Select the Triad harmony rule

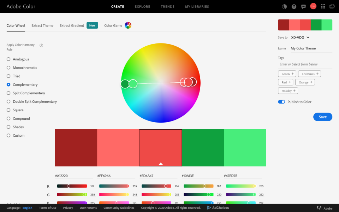pos(8,76)
